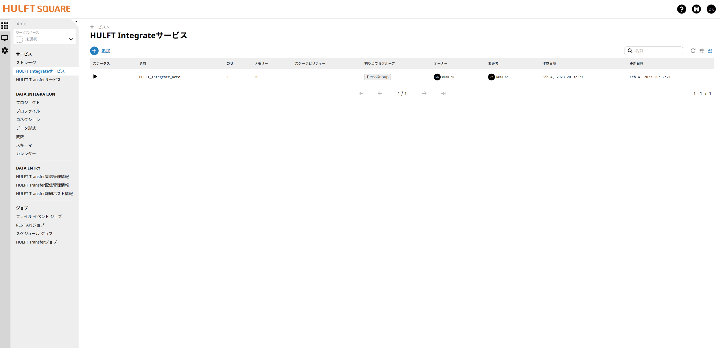Open HULFT Transfer集信管理情報
The height and width of the screenshot is (348, 720).
[x=43, y=176]
